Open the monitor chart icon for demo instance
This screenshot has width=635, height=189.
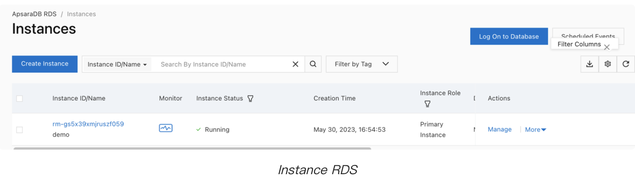[165, 128]
